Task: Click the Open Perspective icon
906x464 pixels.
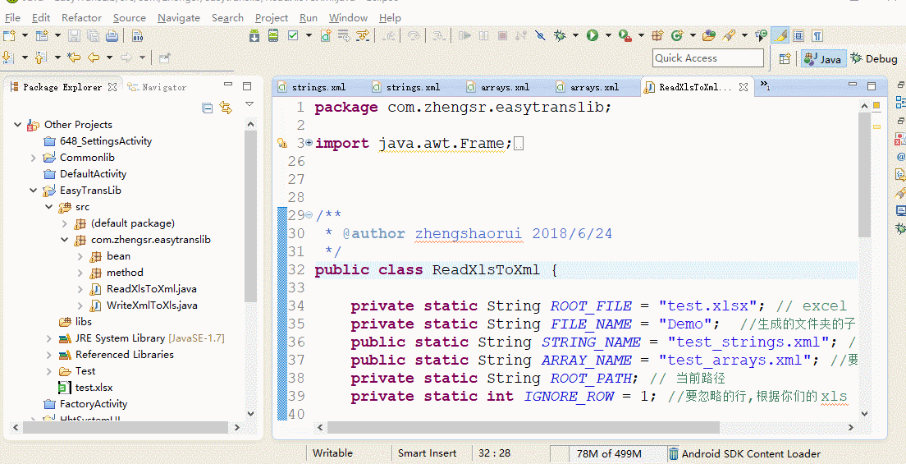Action: point(784,58)
